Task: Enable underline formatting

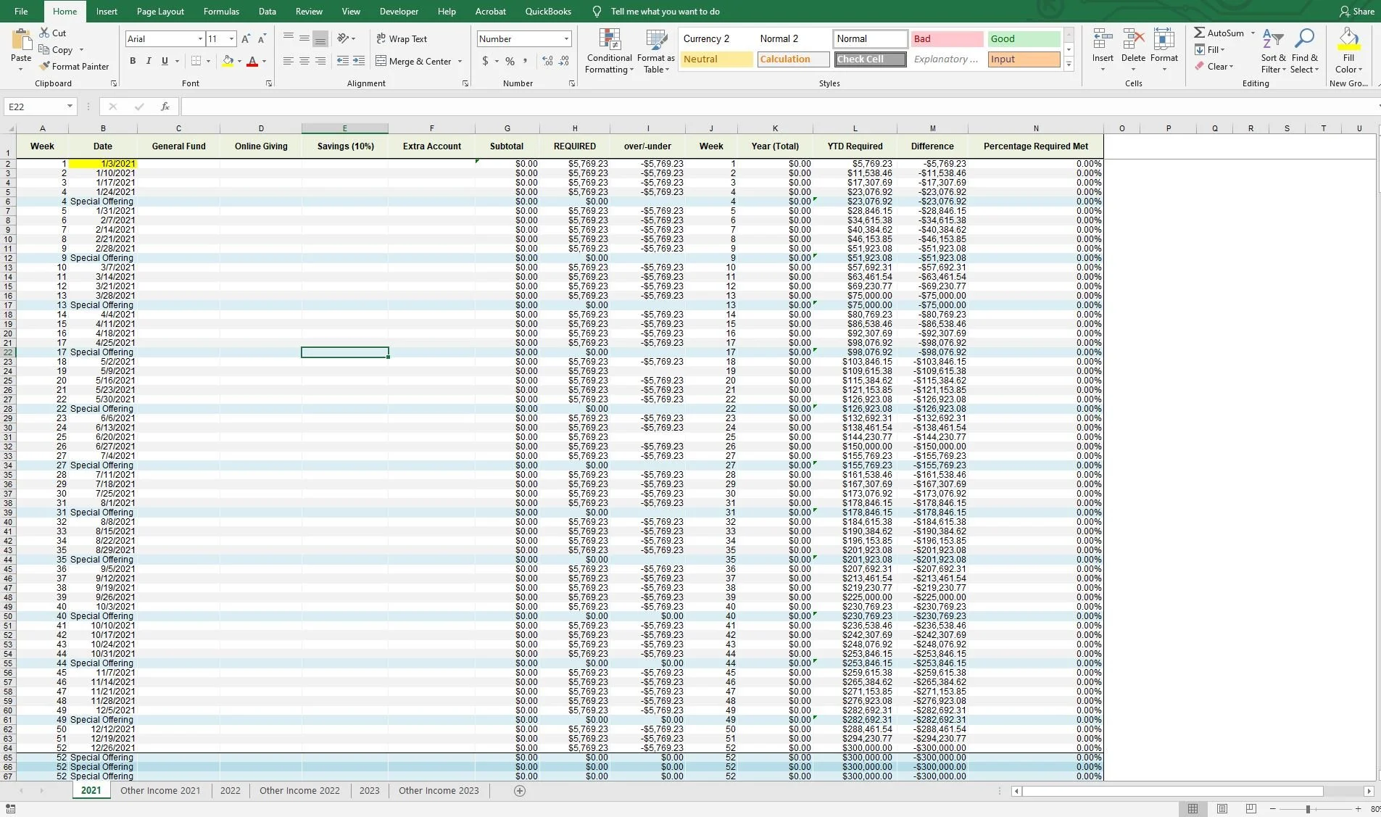Action: pos(165,61)
